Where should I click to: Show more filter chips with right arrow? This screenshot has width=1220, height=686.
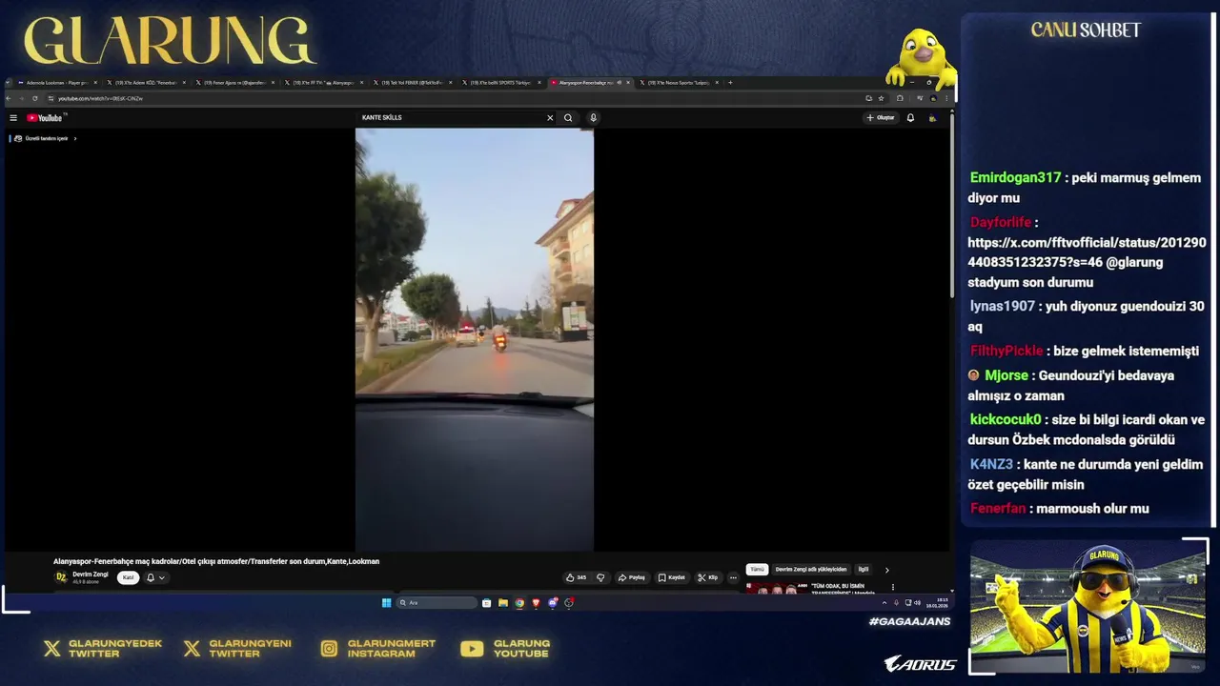pos(887,570)
